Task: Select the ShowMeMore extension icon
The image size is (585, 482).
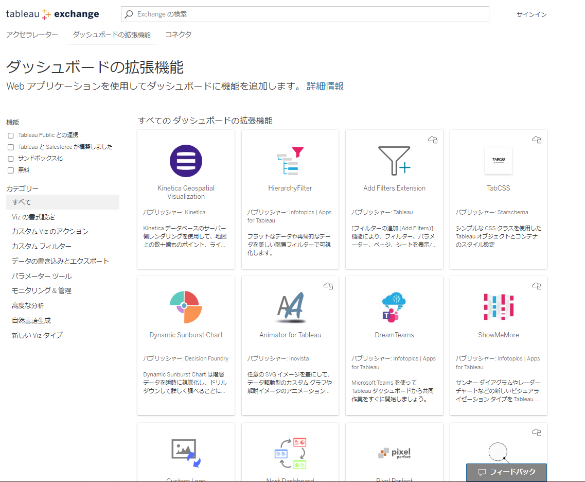Action: [498, 307]
